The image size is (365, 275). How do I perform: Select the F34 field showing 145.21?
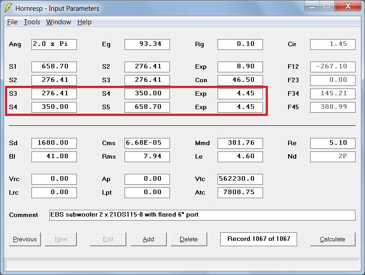[333, 94]
